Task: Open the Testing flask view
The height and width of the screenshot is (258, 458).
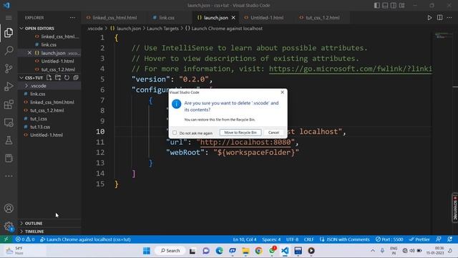Action: 9,140
